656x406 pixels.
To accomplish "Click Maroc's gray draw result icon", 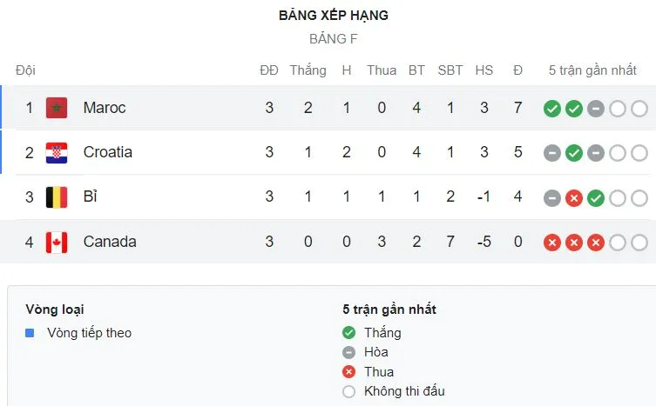I will 595,109.
